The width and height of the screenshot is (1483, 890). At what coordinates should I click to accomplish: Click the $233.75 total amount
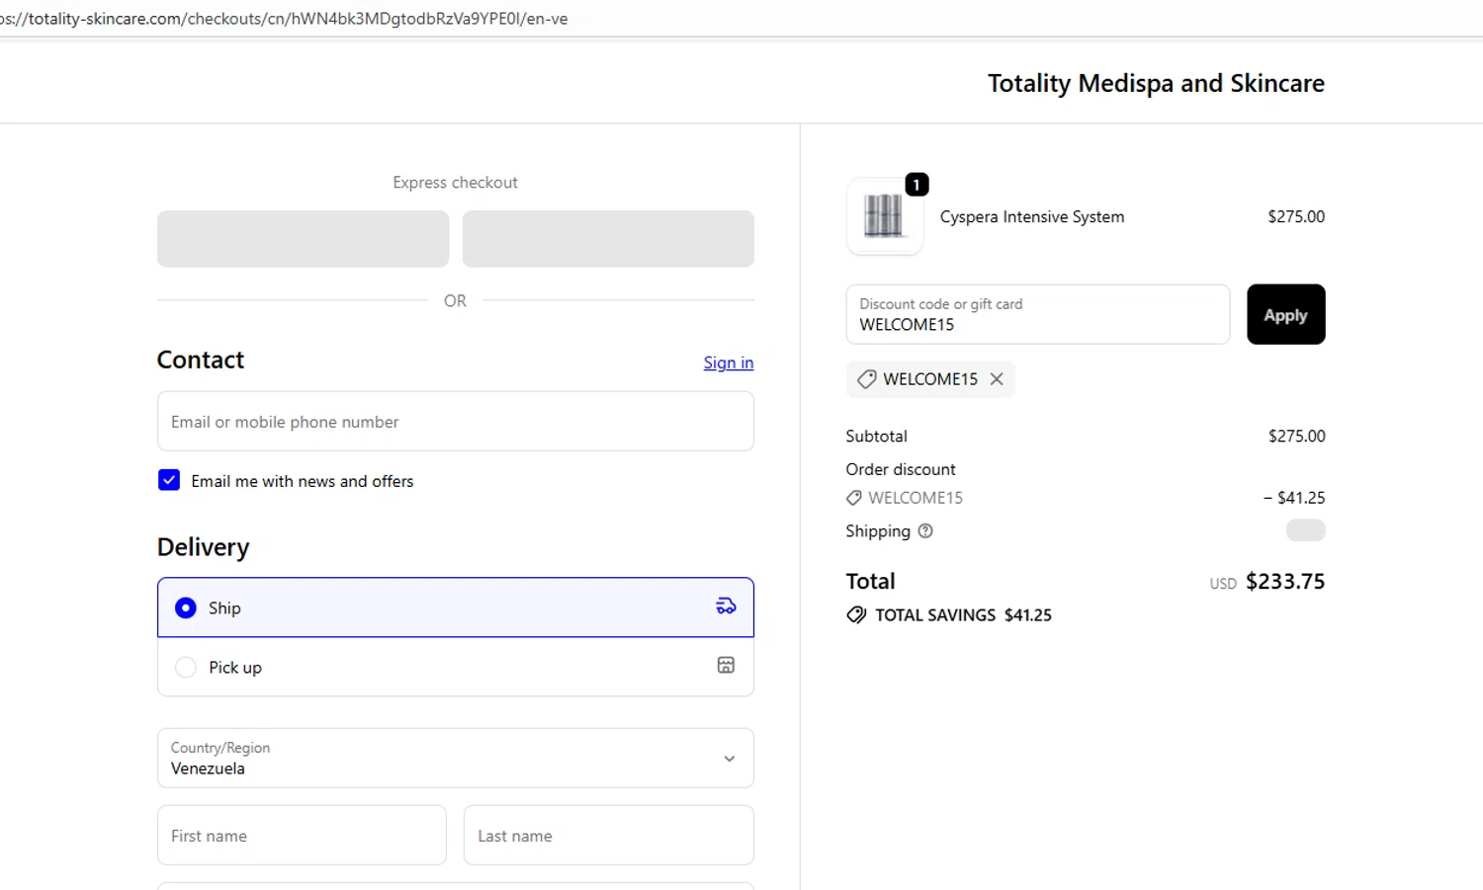pos(1285,581)
